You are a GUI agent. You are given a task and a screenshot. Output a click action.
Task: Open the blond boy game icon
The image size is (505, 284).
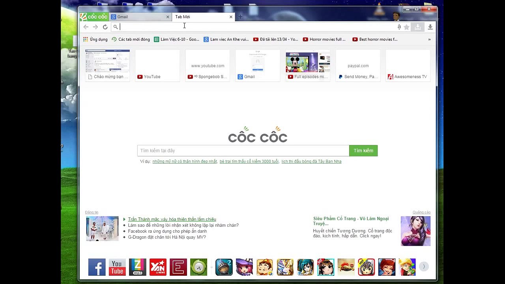(x=407, y=267)
